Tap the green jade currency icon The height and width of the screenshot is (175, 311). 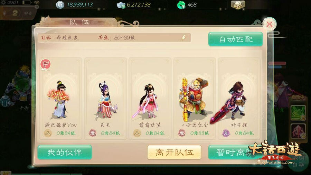point(181,5)
